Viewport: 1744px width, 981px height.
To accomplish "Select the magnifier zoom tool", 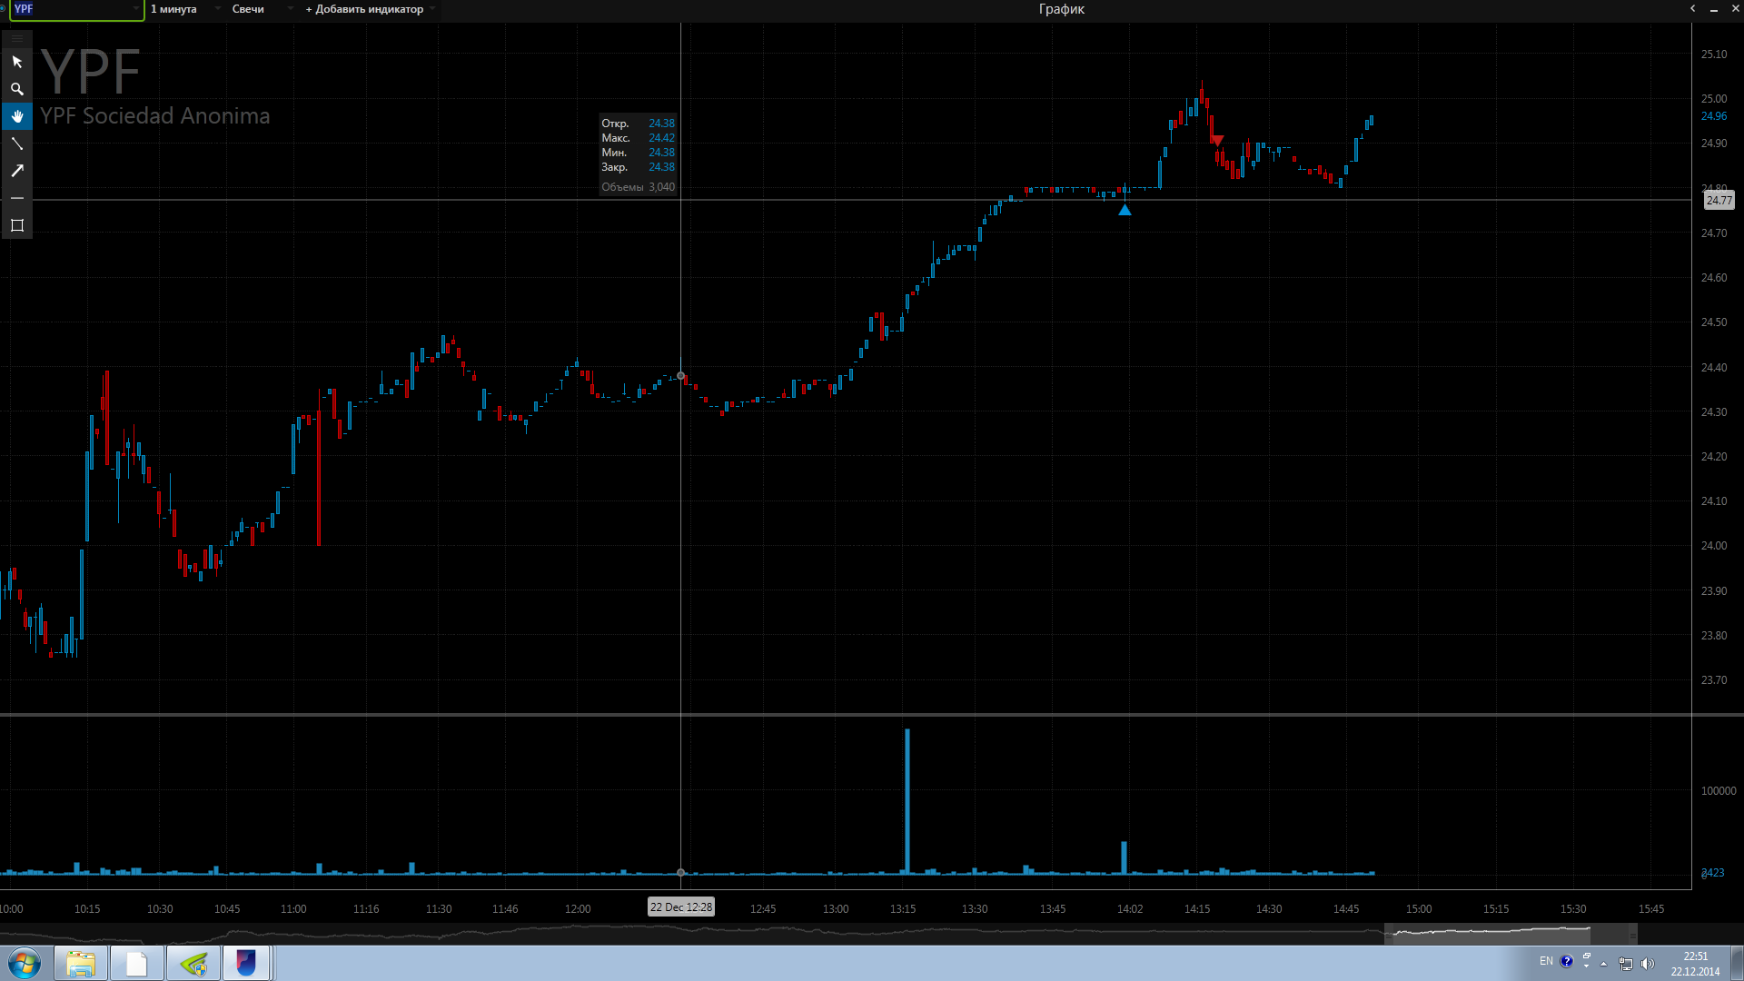I will 16,89.
